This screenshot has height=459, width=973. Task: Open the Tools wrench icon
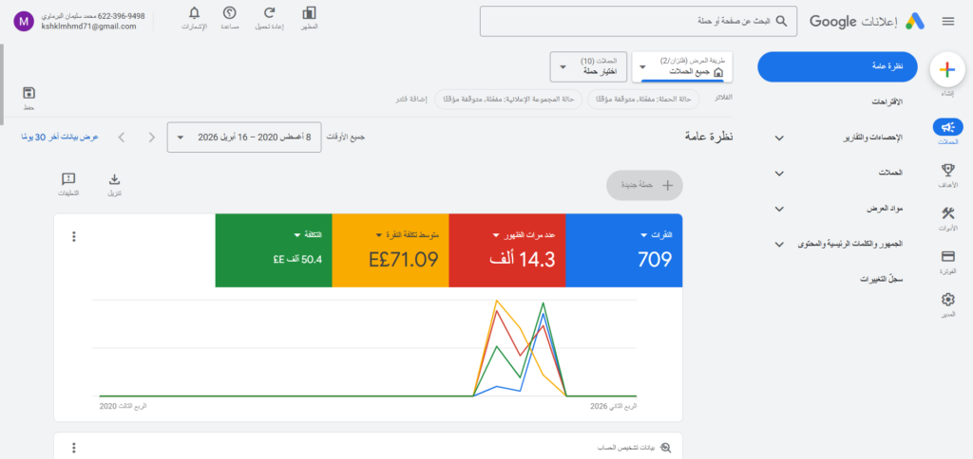pos(946,214)
